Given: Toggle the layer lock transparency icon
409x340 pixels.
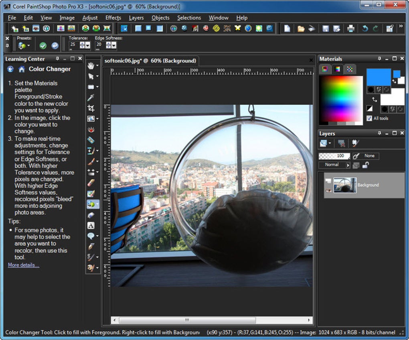Looking at the screenshot, I should tap(365, 165).
